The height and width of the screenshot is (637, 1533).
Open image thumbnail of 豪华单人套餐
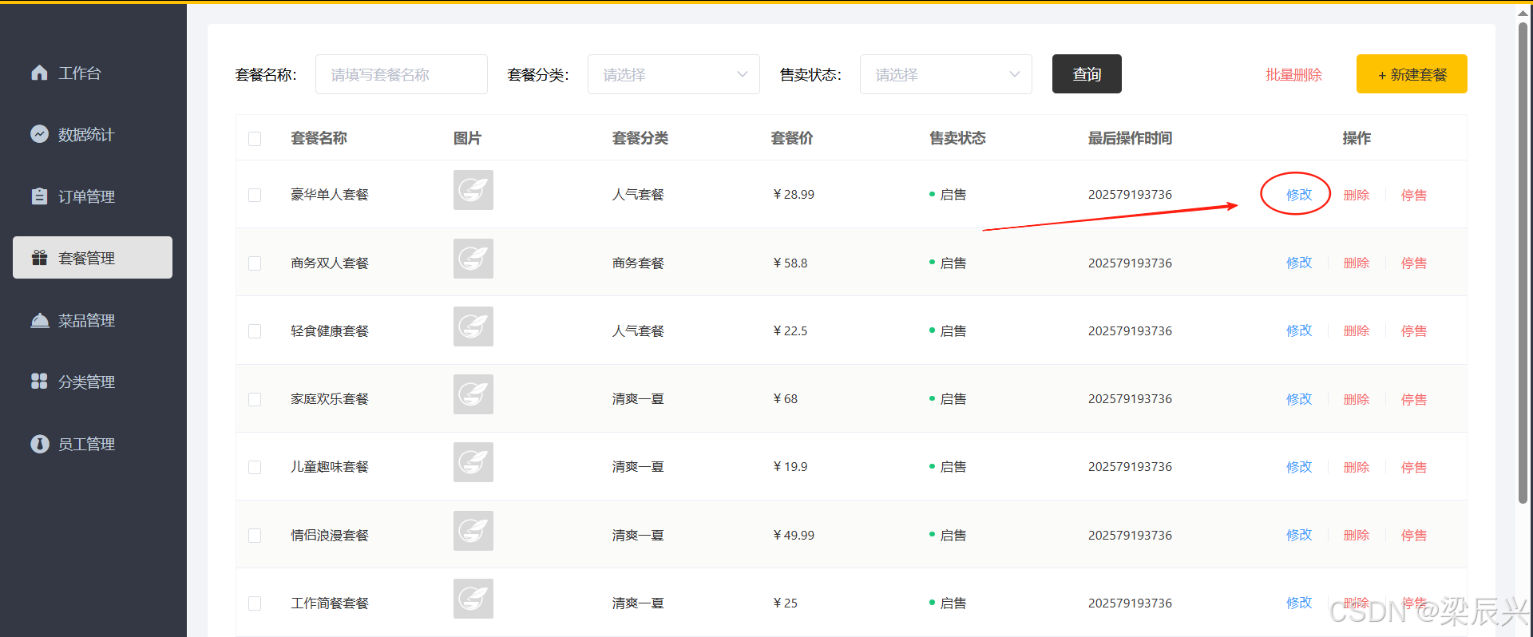coord(473,190)
